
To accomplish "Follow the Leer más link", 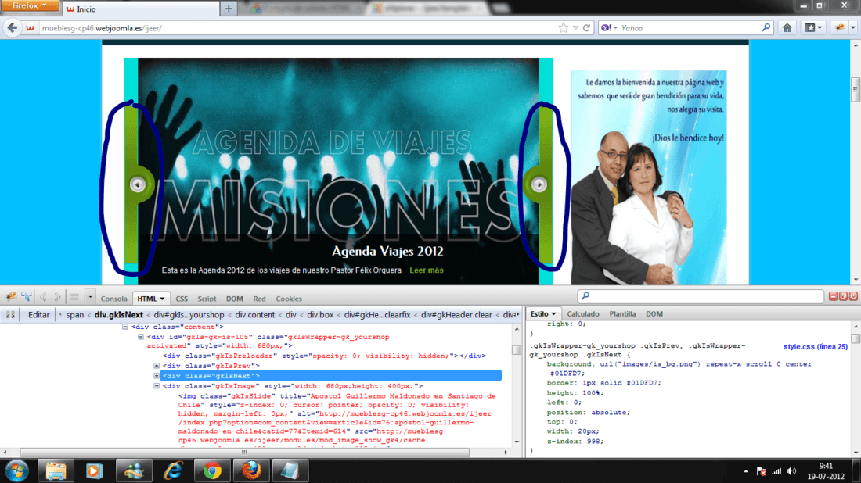I will [427, 270].
